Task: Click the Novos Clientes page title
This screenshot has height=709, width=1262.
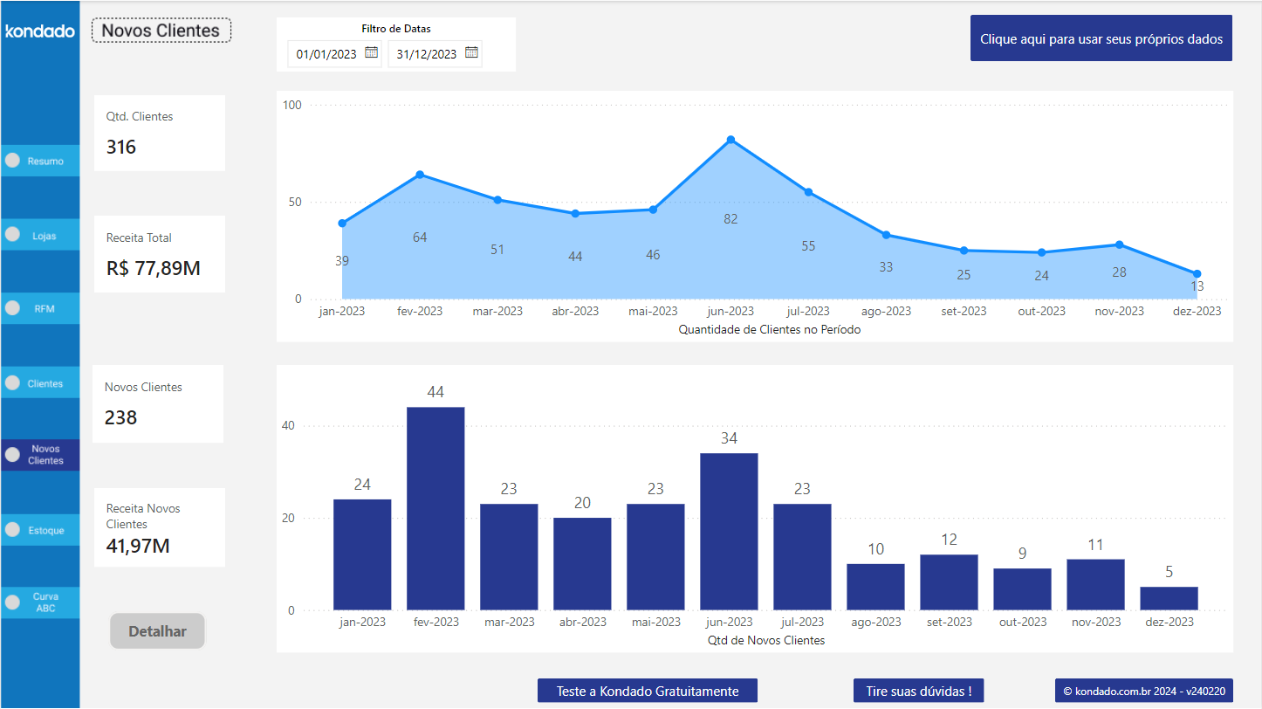Action: tap(161, 30)
